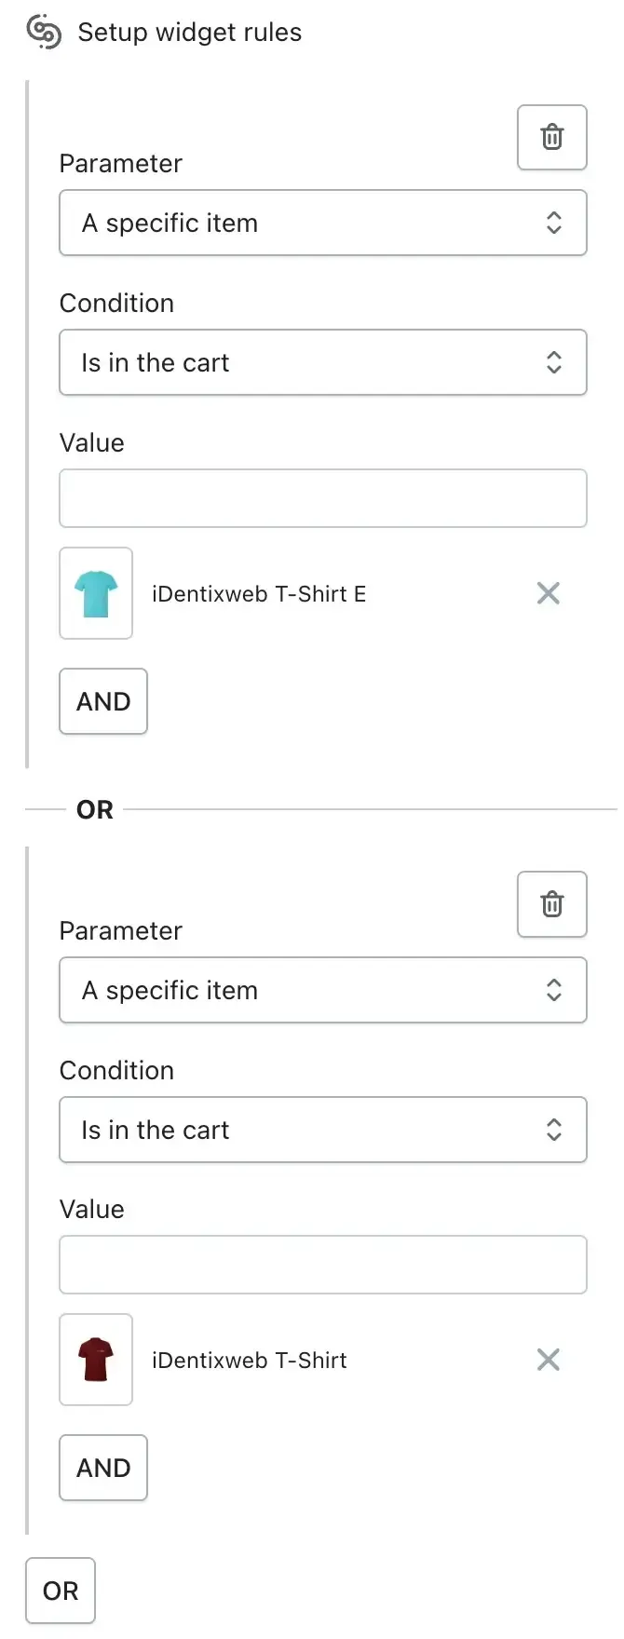Delete the second rule with trash icon
The height and width of the screenshot is (1639, 624).
(552, 903)
